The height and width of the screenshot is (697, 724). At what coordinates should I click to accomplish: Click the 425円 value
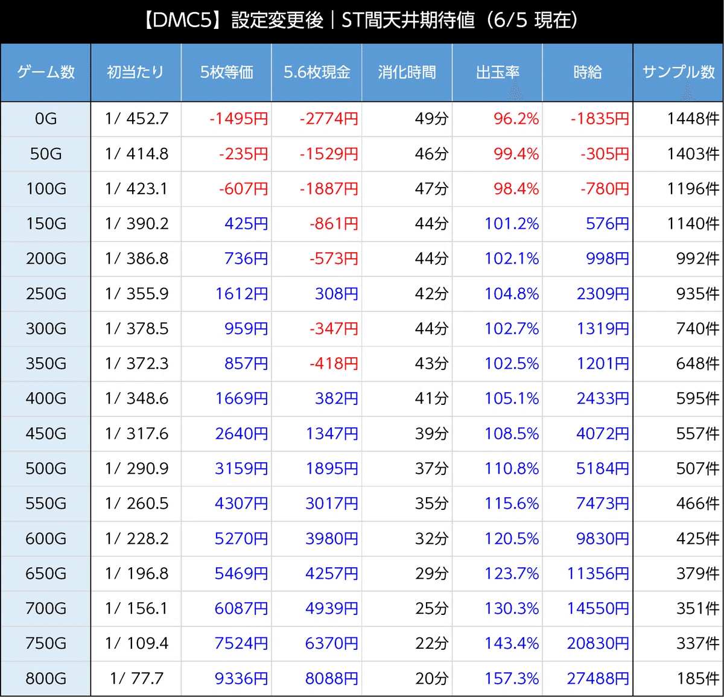pos(246,224)
